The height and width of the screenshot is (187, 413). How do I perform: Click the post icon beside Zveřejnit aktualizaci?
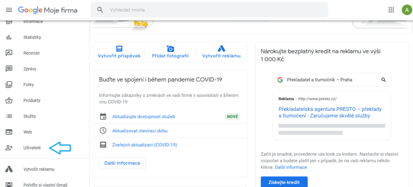pyautogui.click(x=103, y=145)
